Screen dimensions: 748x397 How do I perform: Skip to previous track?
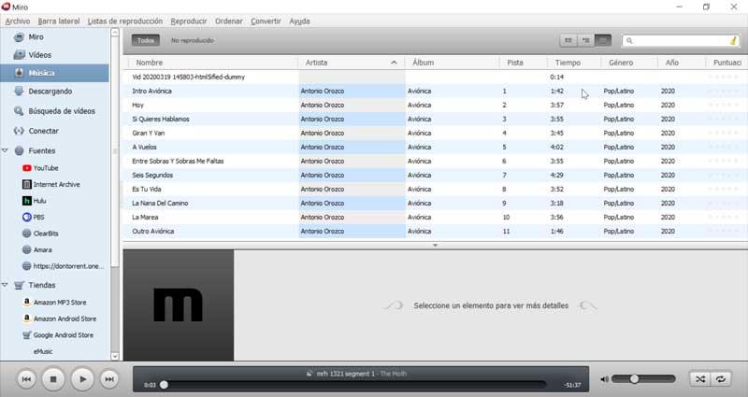pos(27,379)
